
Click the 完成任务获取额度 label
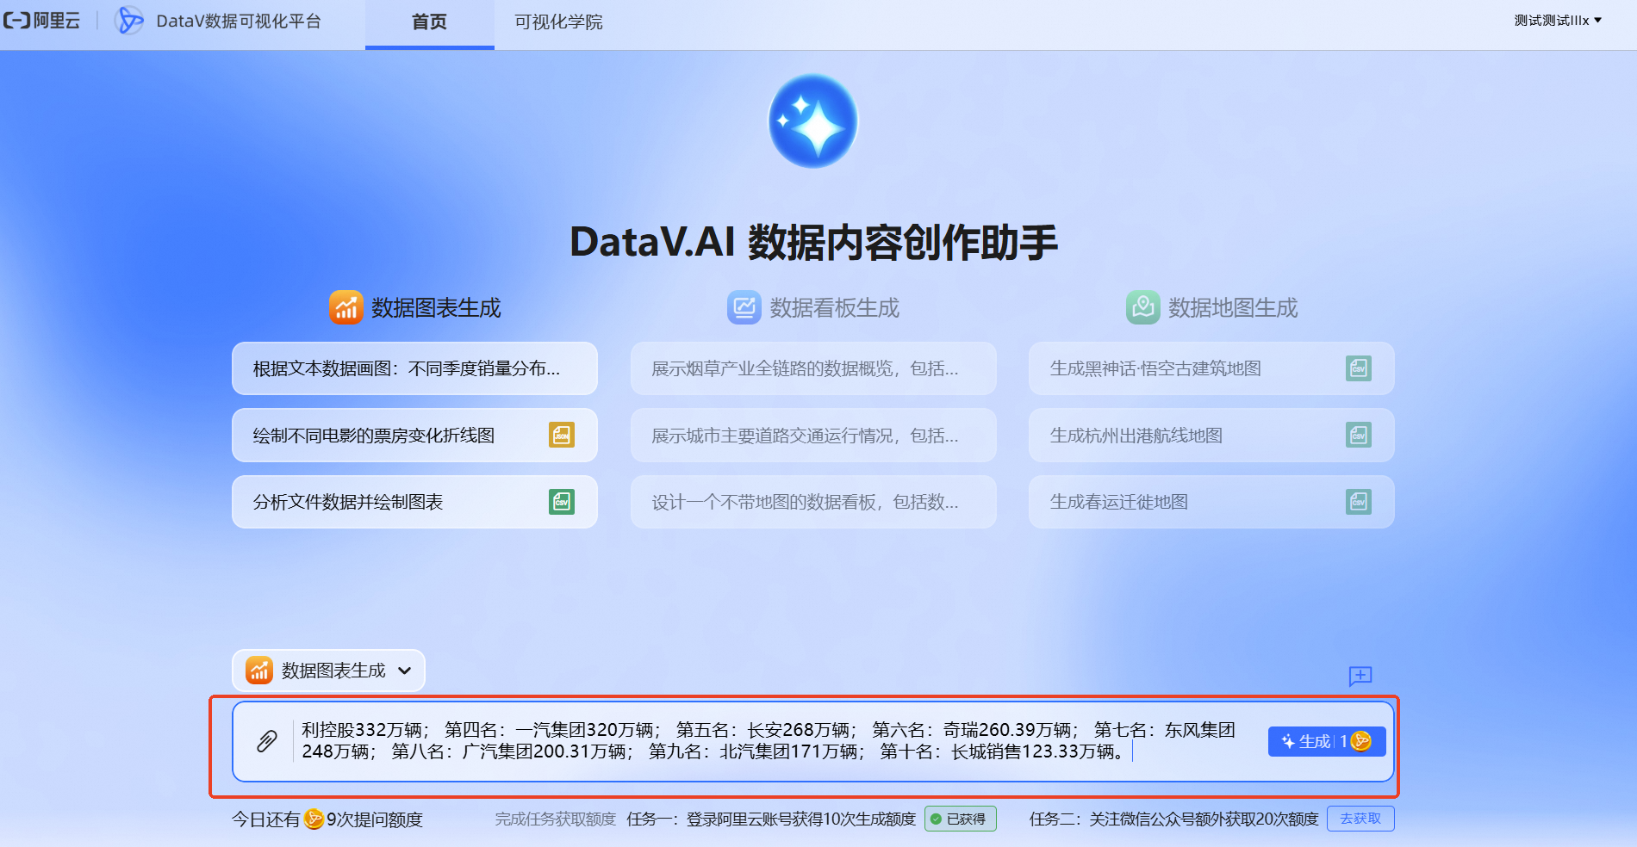tap(555, 819)
